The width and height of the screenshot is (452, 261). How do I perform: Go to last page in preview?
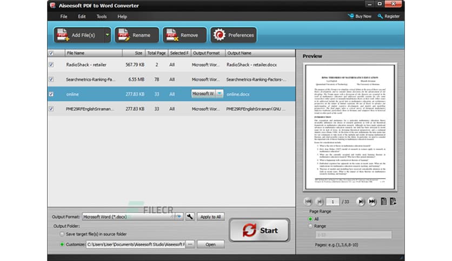372,202
